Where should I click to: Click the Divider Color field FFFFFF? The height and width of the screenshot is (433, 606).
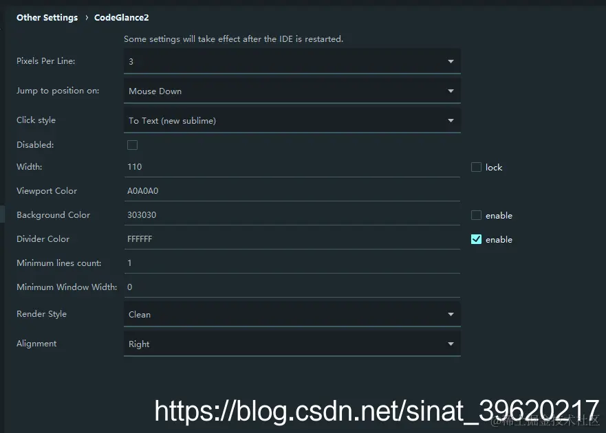(x=292, y=238)
